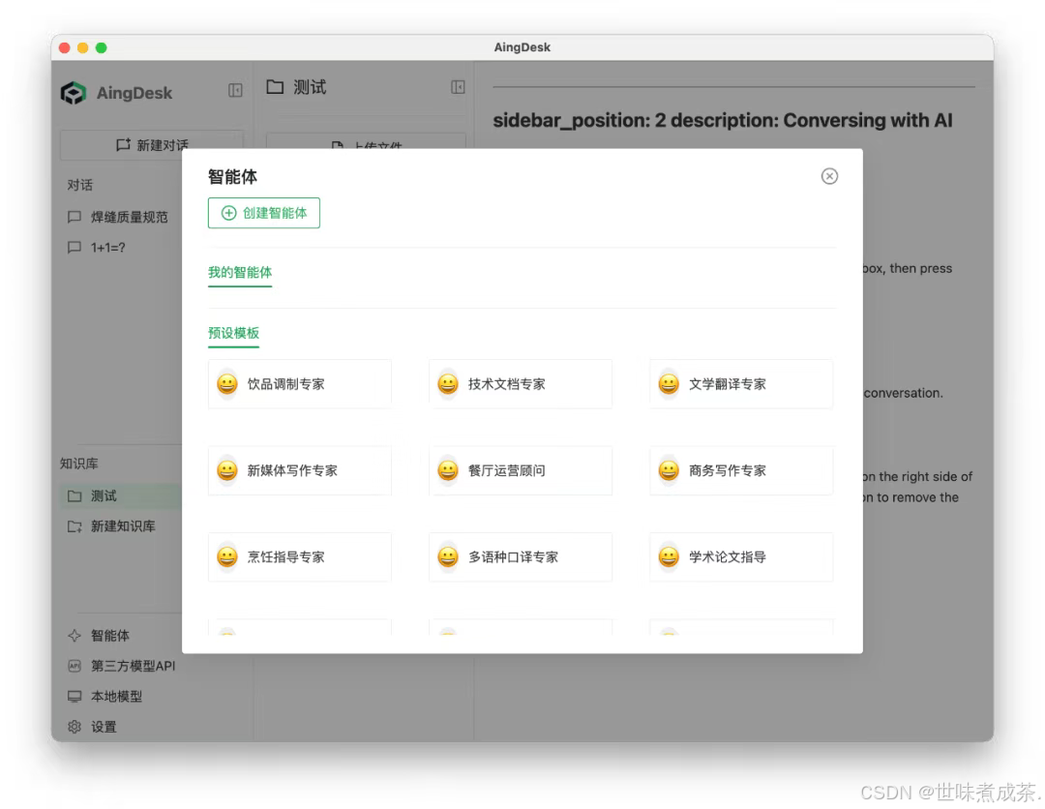Click the emoji icon of 学术论文指导
This screenshot has height=809, width=1045.
(669, 557)
